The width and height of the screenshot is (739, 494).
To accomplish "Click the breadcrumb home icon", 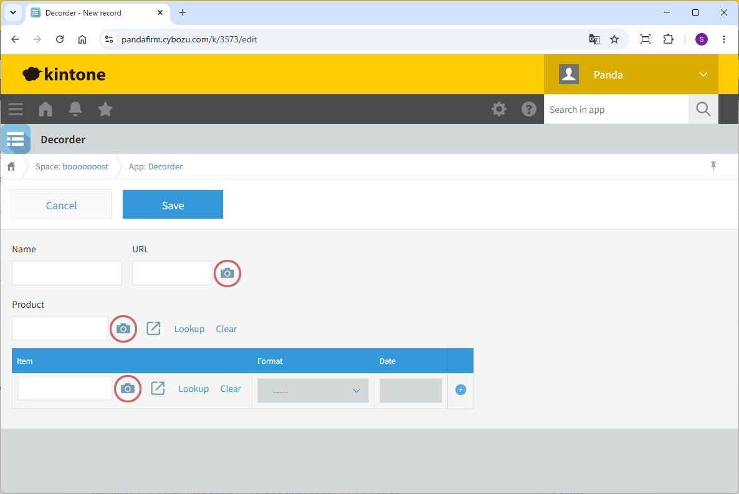I will [11, 166].
